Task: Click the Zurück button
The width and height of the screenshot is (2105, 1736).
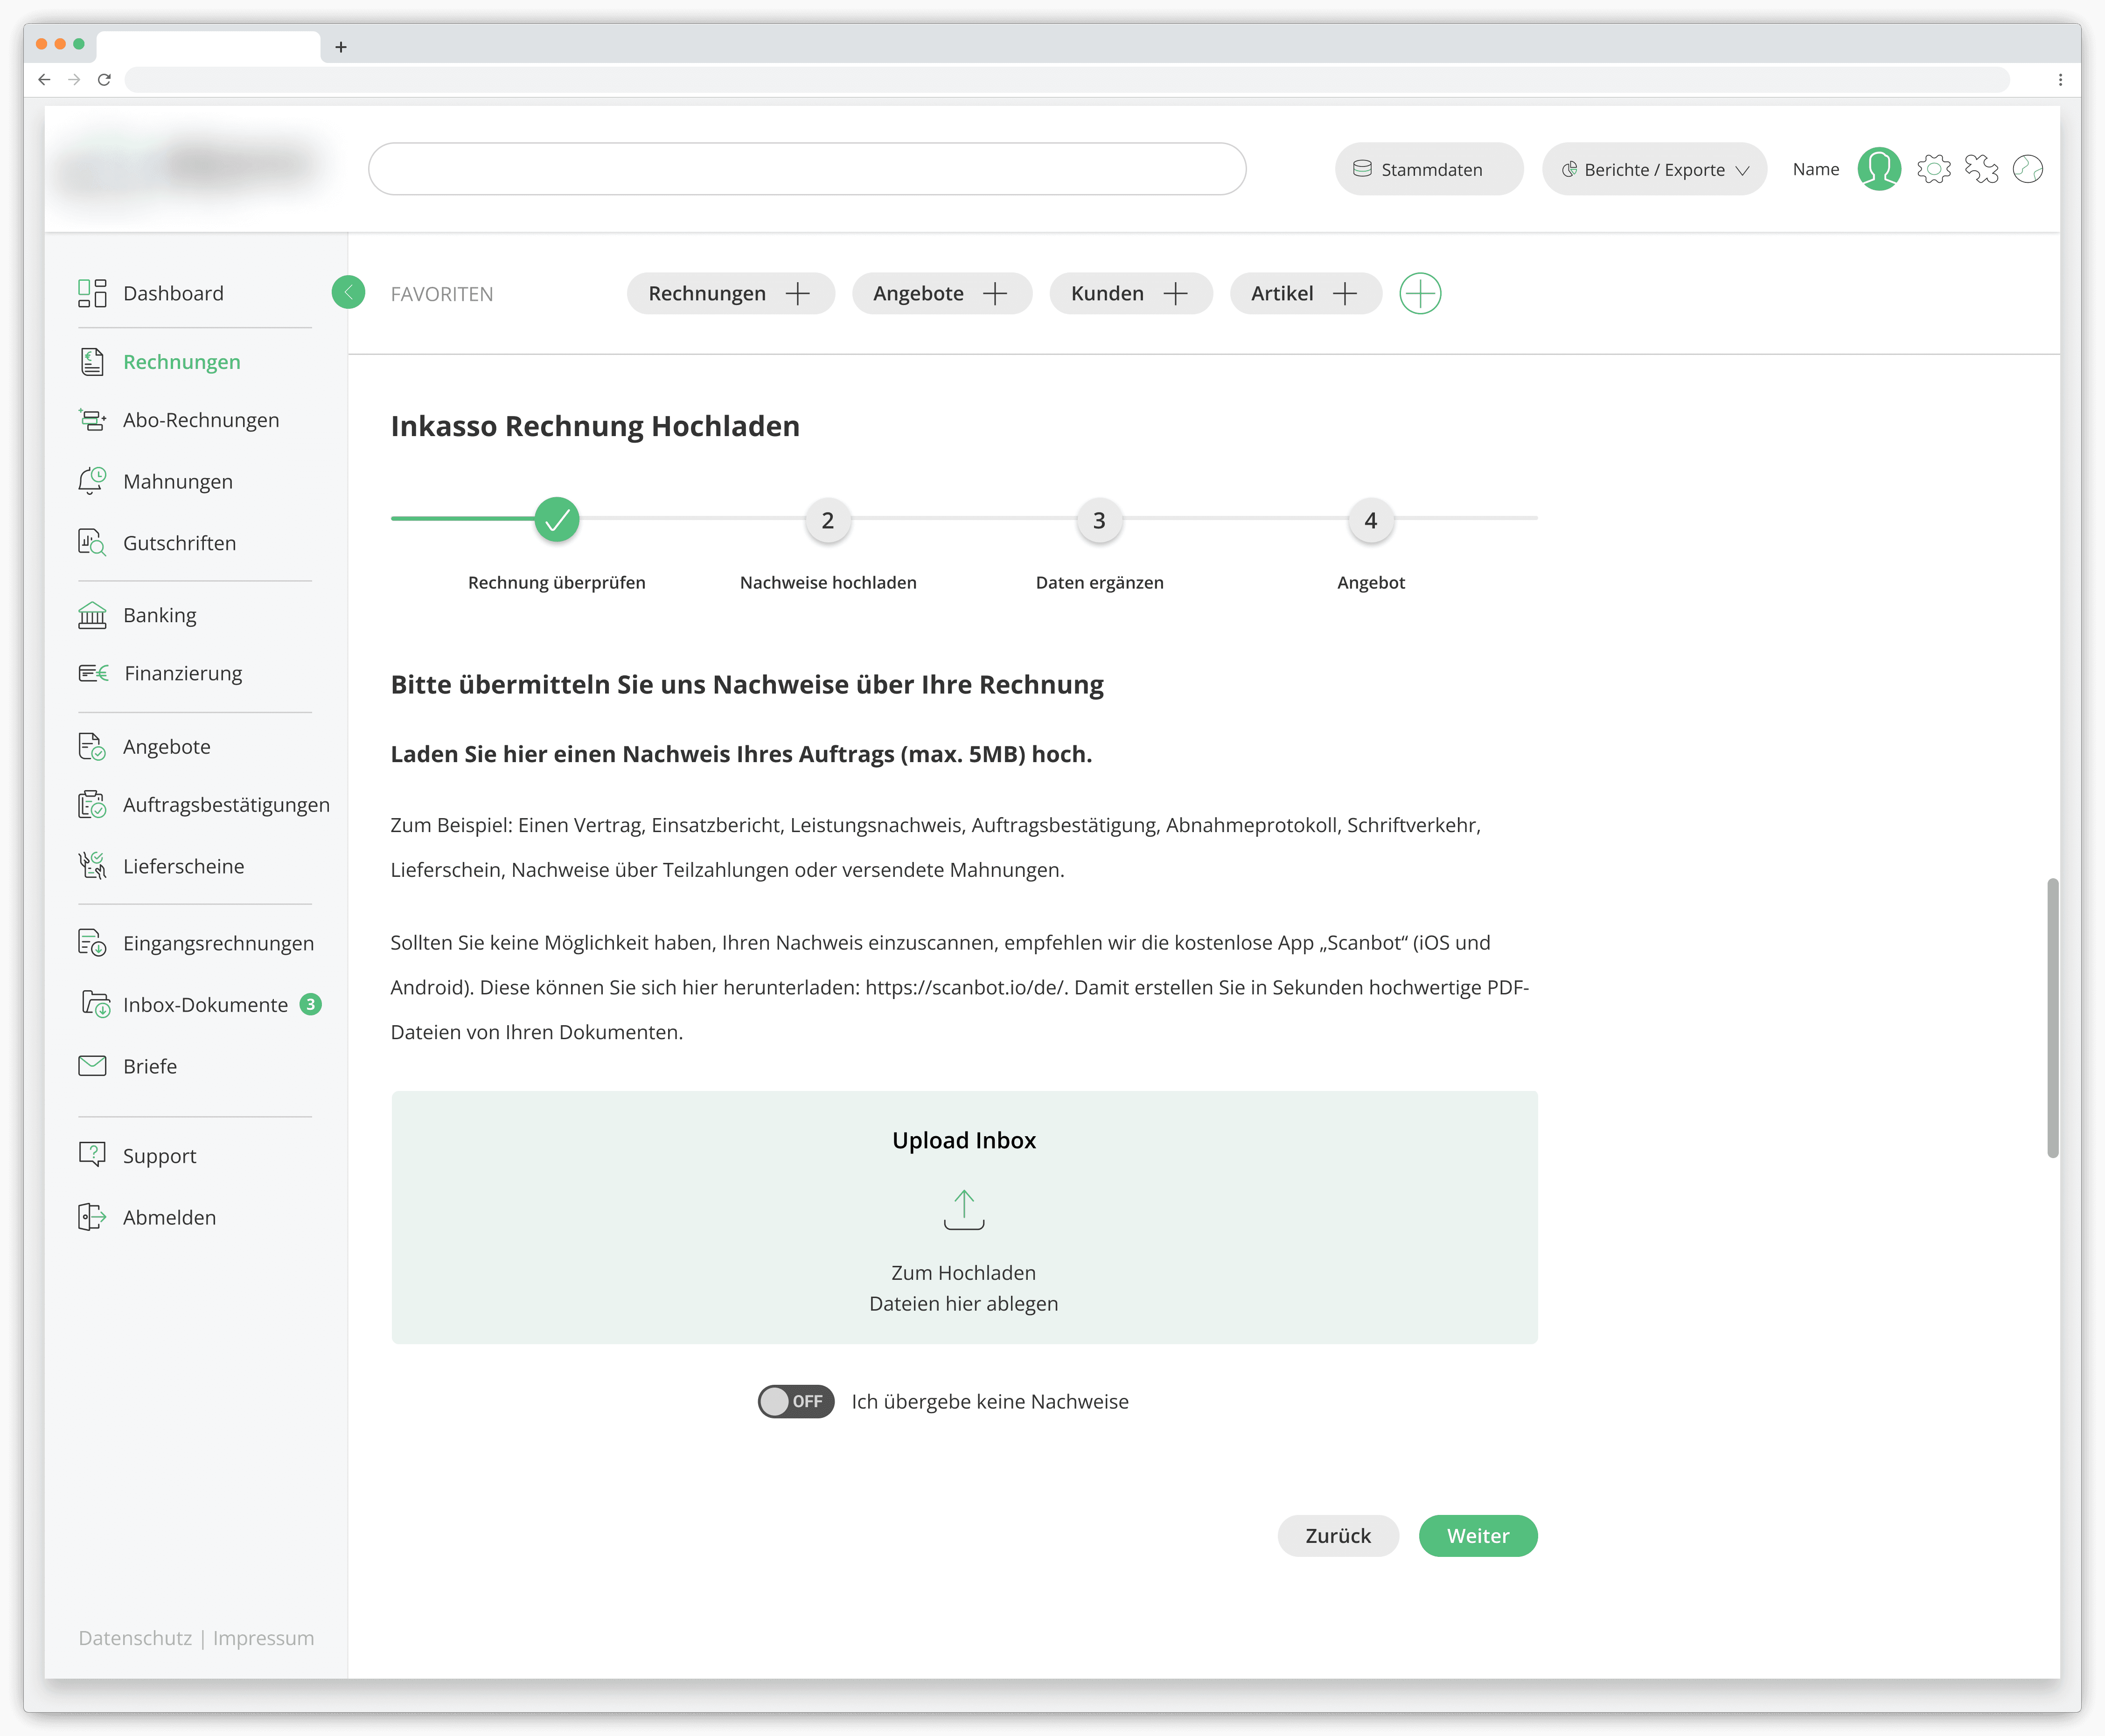Action: click(1337, 1535)
